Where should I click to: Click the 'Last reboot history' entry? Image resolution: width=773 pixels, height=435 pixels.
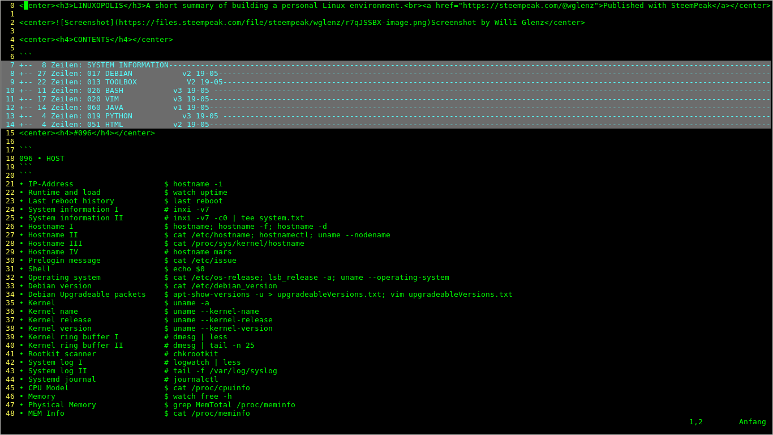pos(71,201)
